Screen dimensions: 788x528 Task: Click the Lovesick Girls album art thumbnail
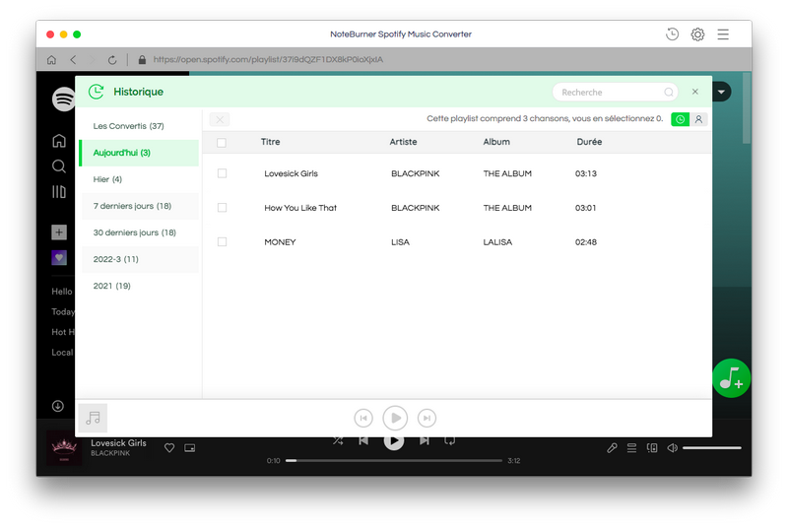click(x=64, y=448)
